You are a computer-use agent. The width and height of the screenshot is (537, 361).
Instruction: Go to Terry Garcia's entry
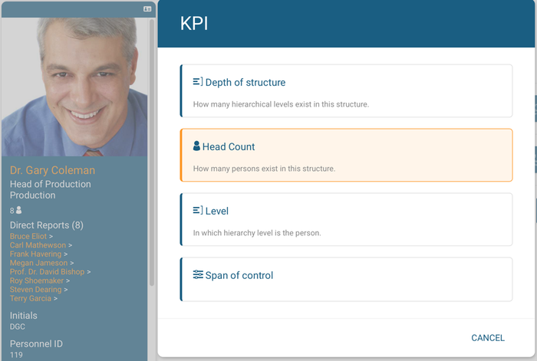(x=31, y=298)
